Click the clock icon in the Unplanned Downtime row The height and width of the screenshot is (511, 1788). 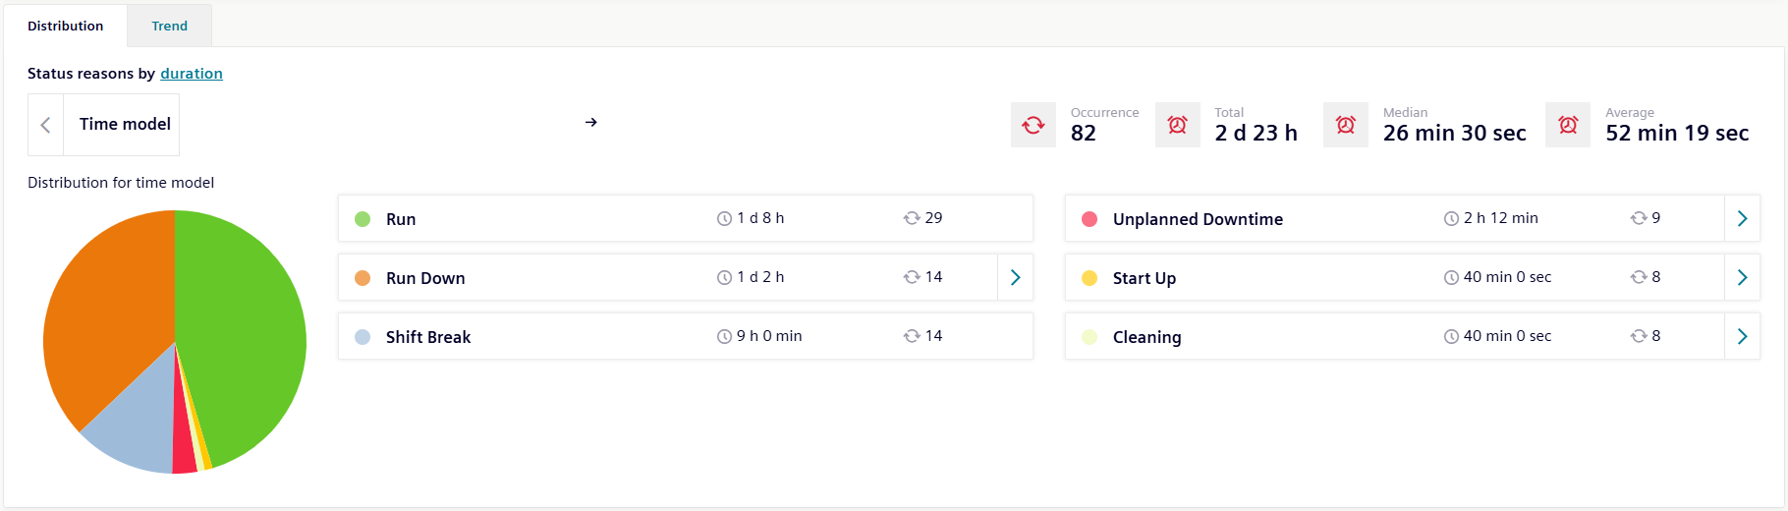1451,218
